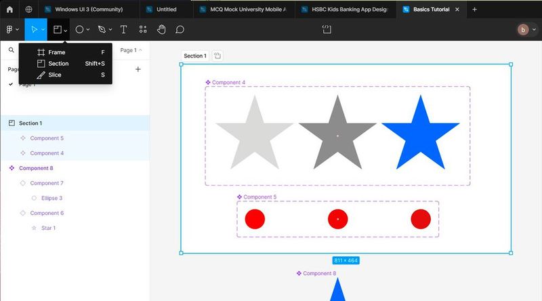
Task: Expand the arrow next to the user avatar
Action: pos(534,30)
